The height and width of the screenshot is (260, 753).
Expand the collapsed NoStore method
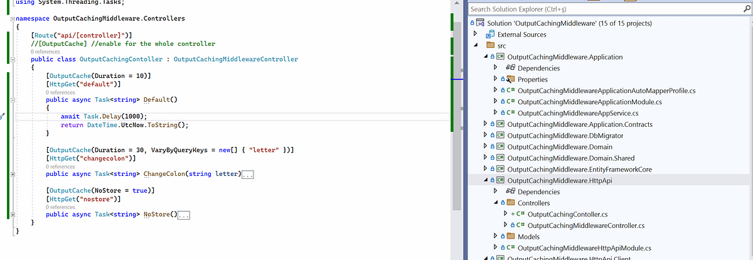(x=184, y=215)
